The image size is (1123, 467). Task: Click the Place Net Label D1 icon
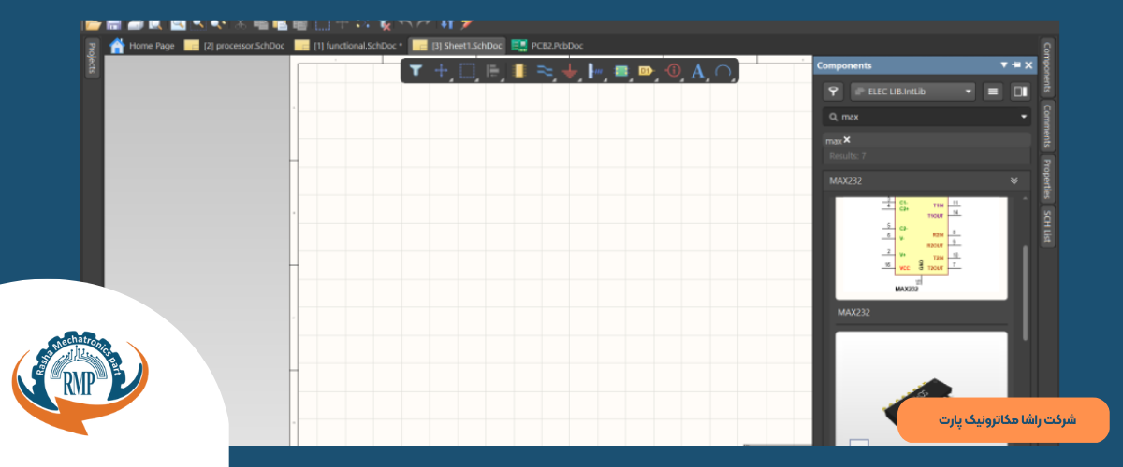click(x=645, y=71)
